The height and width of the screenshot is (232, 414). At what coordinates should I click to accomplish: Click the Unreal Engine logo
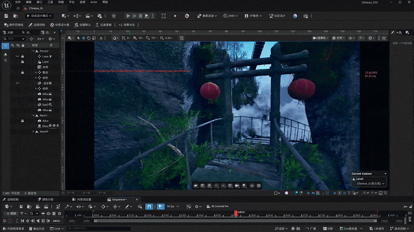point(6,5)
